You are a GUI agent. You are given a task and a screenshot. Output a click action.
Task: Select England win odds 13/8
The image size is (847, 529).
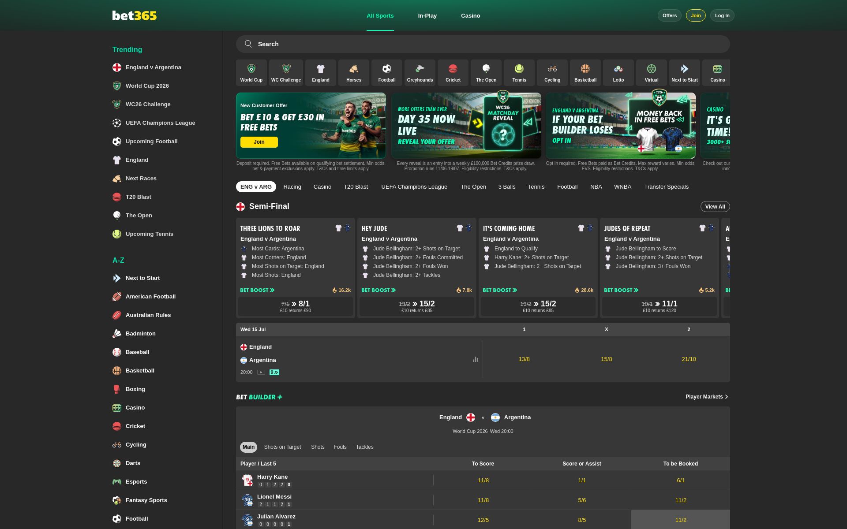pos(524,359)
